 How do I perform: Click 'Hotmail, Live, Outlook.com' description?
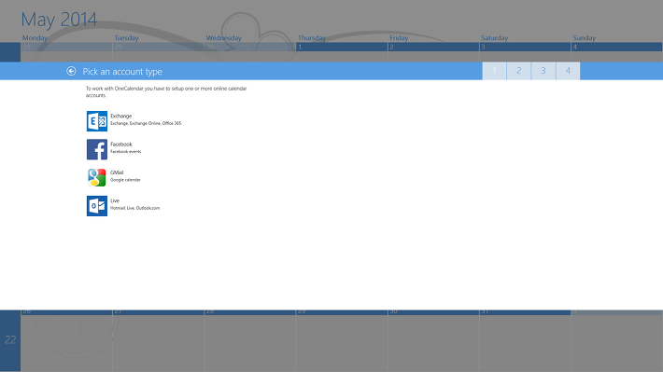point(134,208)
